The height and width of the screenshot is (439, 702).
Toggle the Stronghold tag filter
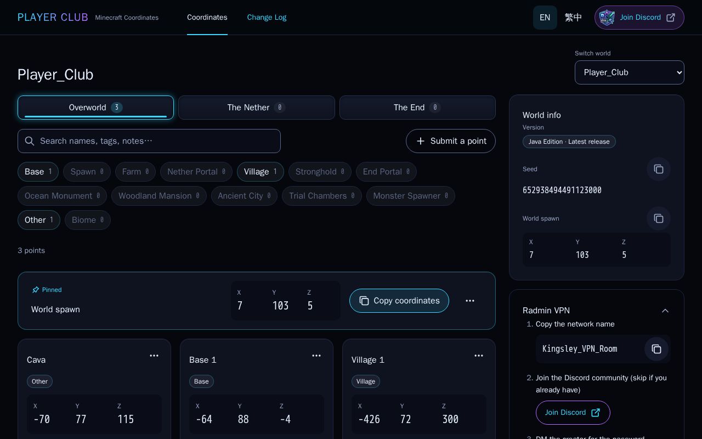point(320,172)
